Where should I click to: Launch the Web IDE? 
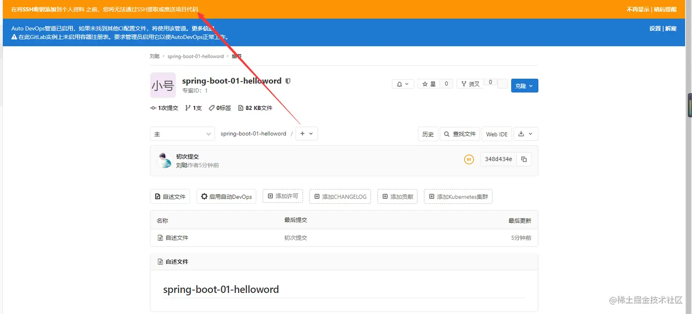point(497,134)
